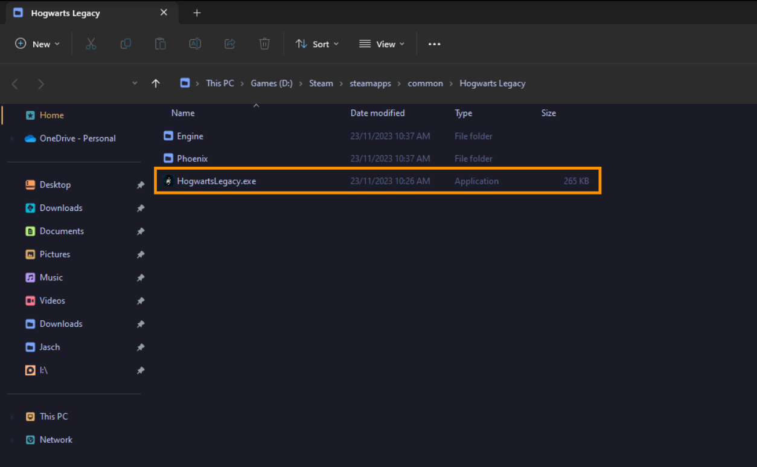Unpin Documents using its pin icon

(x=141, y=231)
